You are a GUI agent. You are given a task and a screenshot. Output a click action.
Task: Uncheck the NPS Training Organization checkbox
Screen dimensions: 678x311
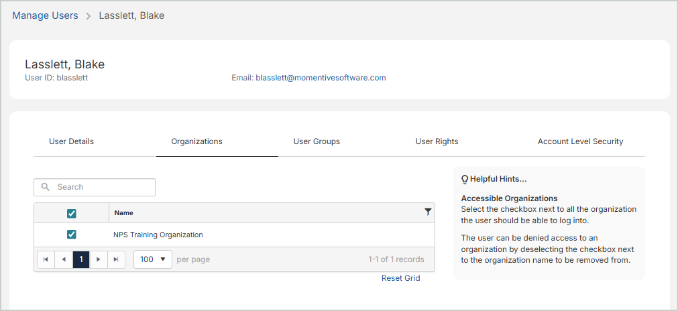coord(72,235)
